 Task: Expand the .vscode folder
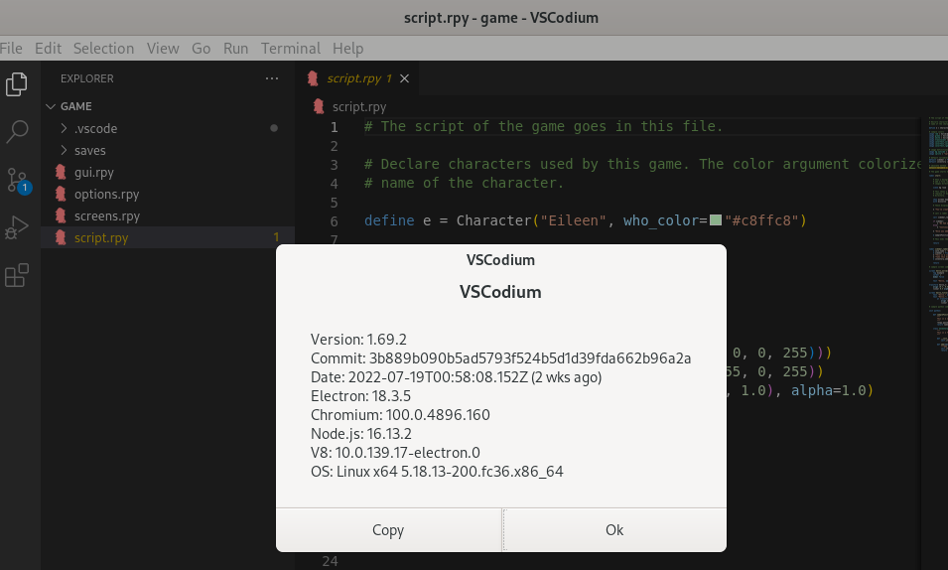tap(65, 128)
